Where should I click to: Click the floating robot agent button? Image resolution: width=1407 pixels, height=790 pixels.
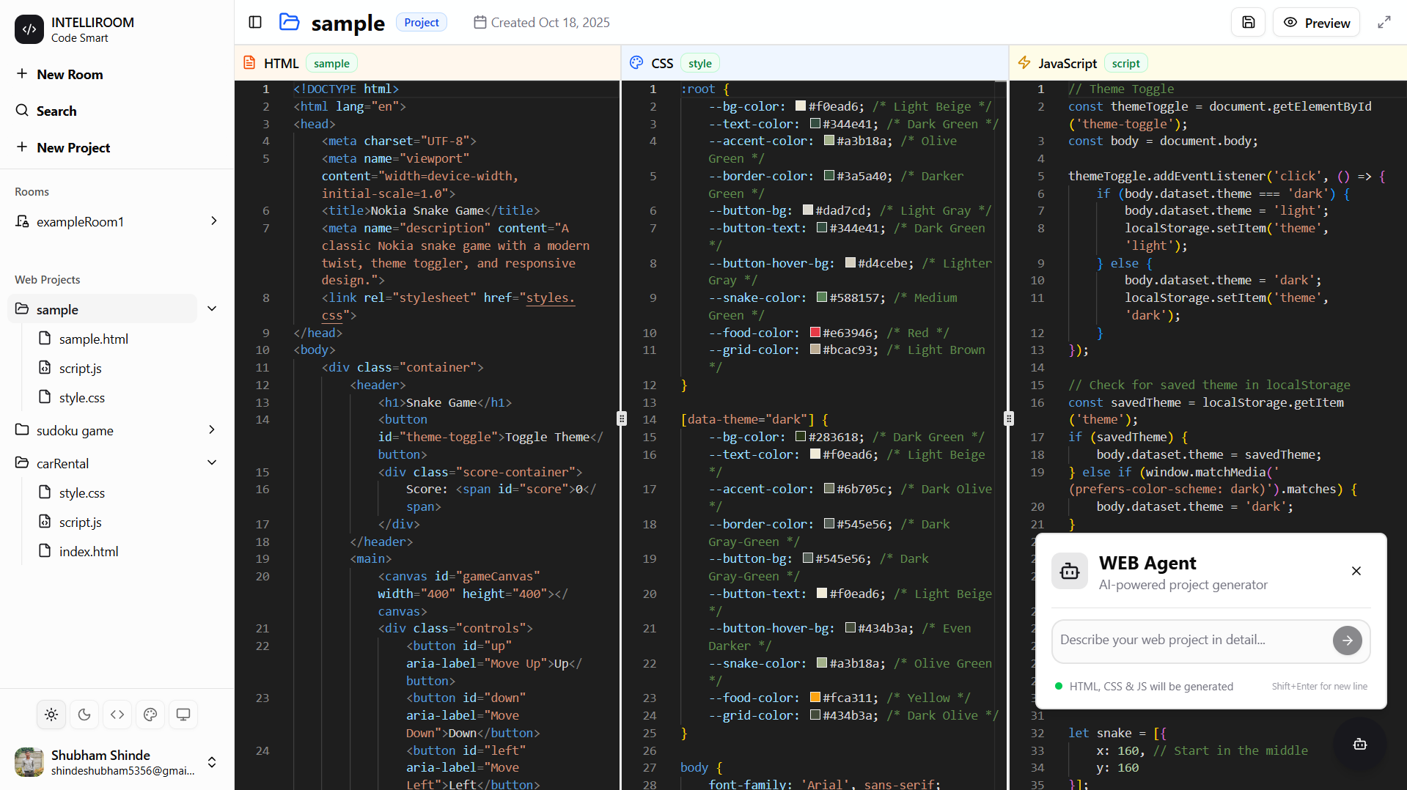1359,744
